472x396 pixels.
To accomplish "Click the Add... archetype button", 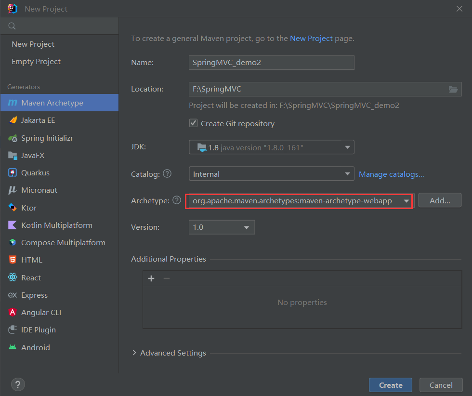I will tap(440, 200).
